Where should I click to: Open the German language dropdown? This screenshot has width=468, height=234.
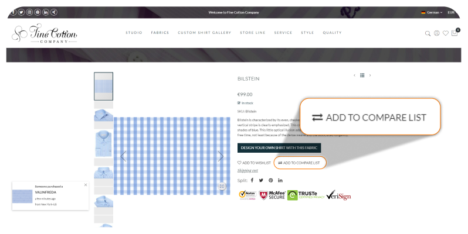pos(432,12)
